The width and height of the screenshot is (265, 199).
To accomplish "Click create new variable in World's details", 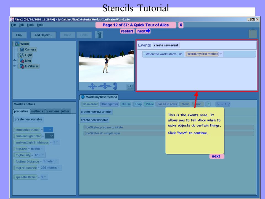I will coord(28,119).
